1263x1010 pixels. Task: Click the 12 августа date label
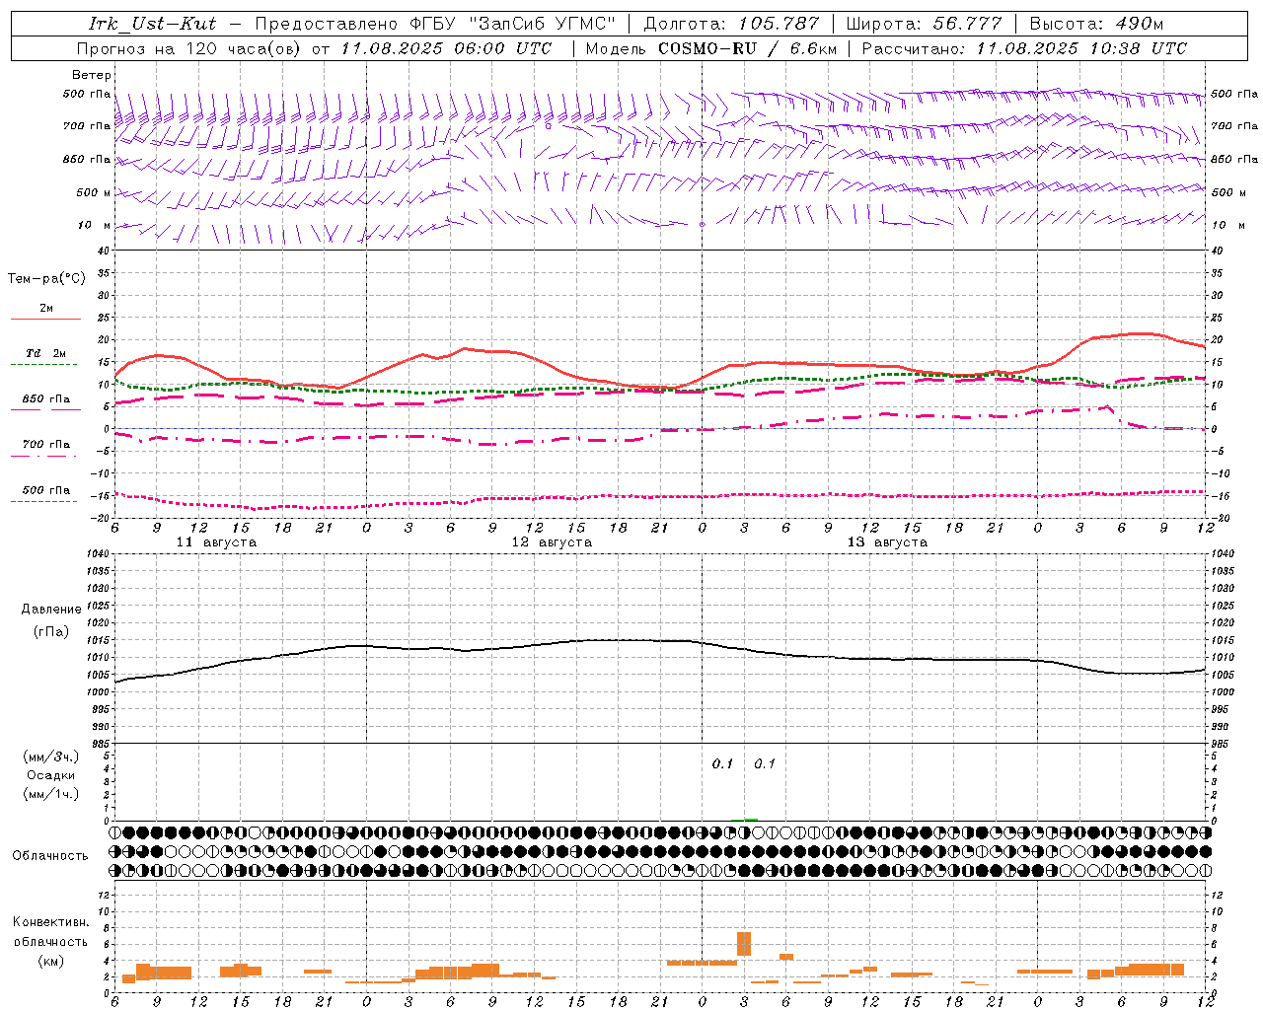point(552,542)
